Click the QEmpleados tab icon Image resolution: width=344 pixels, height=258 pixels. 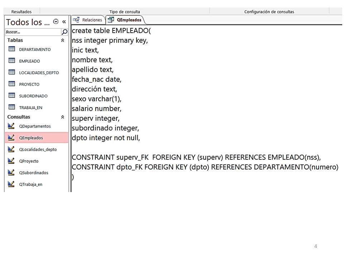[111, 20]
